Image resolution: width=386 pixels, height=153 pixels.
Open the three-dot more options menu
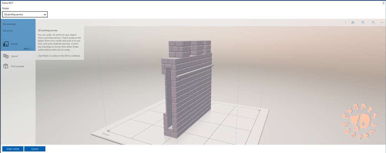(x=382, y=23)
